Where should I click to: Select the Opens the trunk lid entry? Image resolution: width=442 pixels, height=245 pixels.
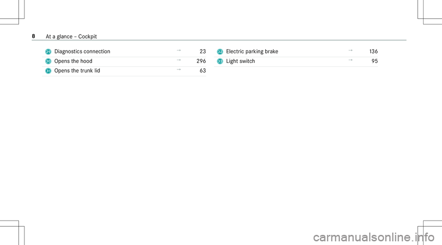click(x=77, y=71)
